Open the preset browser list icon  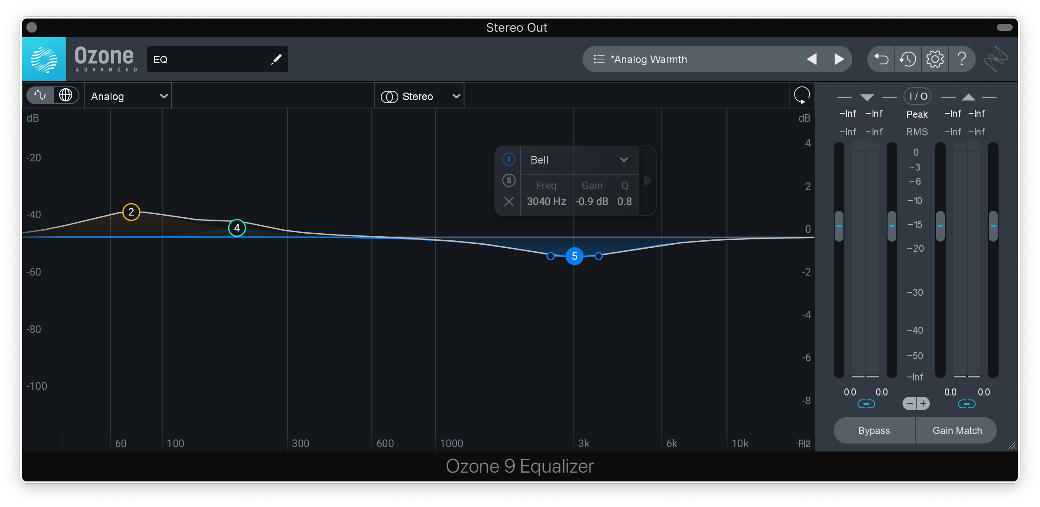[x=599, y=59]
